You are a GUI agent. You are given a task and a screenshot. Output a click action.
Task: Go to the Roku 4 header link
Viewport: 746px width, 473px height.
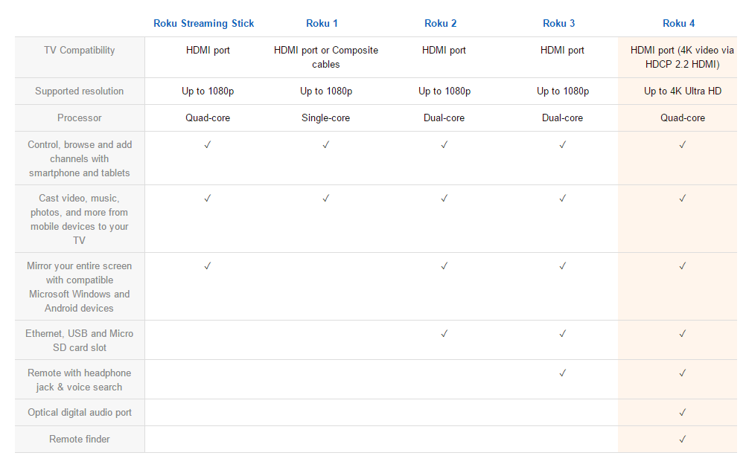[x=678, y=23]
